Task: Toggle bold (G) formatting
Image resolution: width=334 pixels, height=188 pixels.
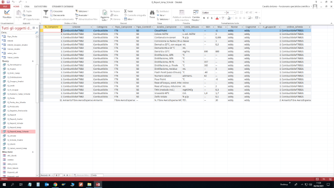Action: [x=204, y=18]
